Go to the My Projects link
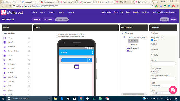 [x=106, y=12]
